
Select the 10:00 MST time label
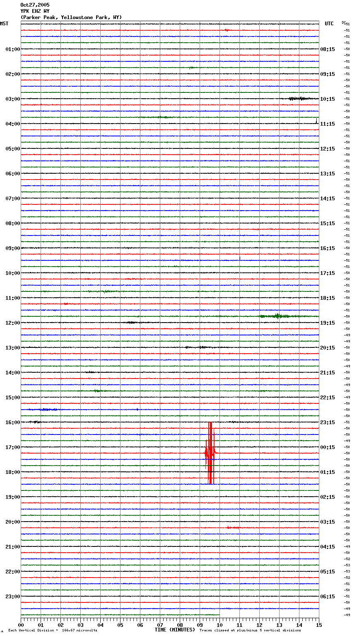13,273
